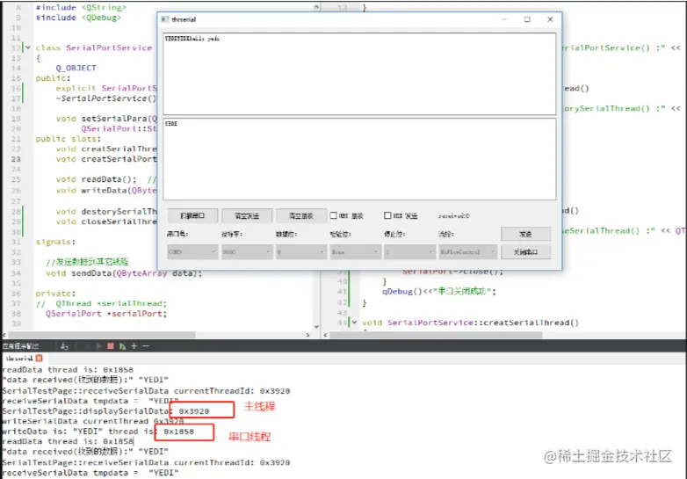Click the last 'receiveSerialData tmpdata' output line
687x479 pixels.
(90, 473)
